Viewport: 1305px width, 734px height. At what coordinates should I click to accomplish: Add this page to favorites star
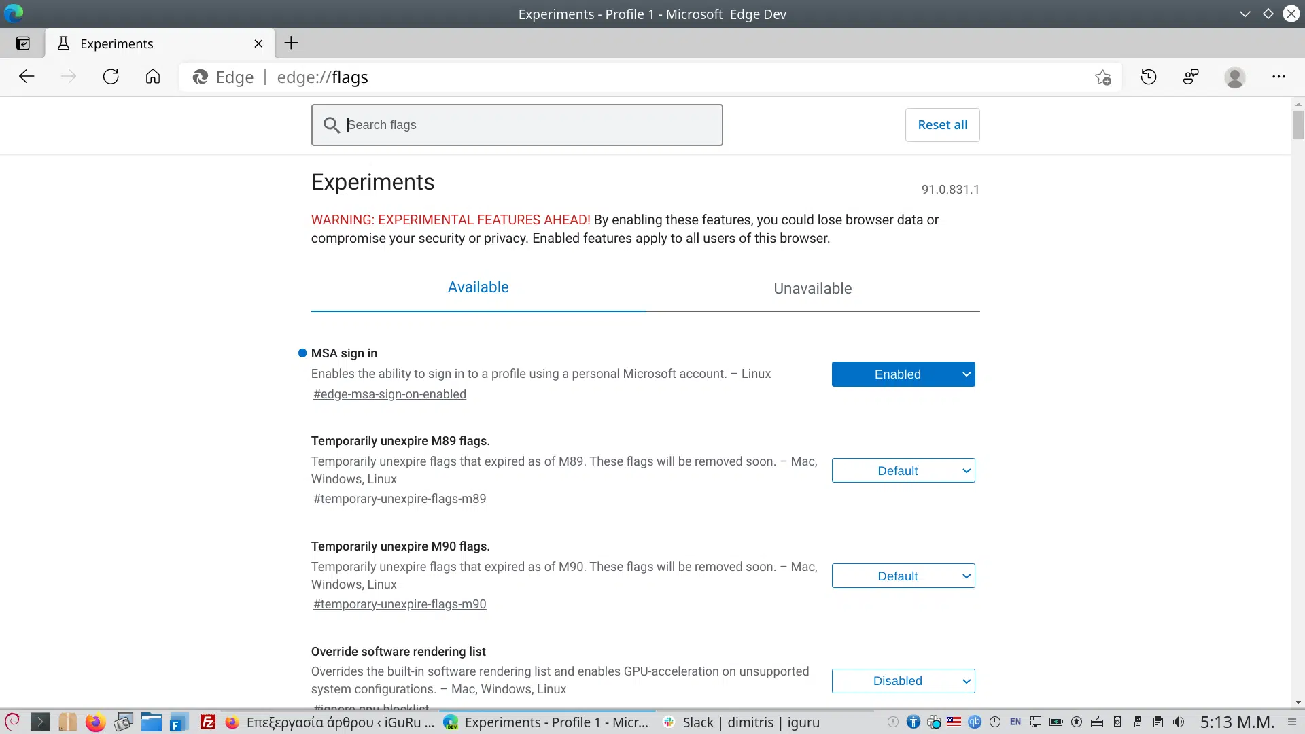click(x=1102, y=77)
